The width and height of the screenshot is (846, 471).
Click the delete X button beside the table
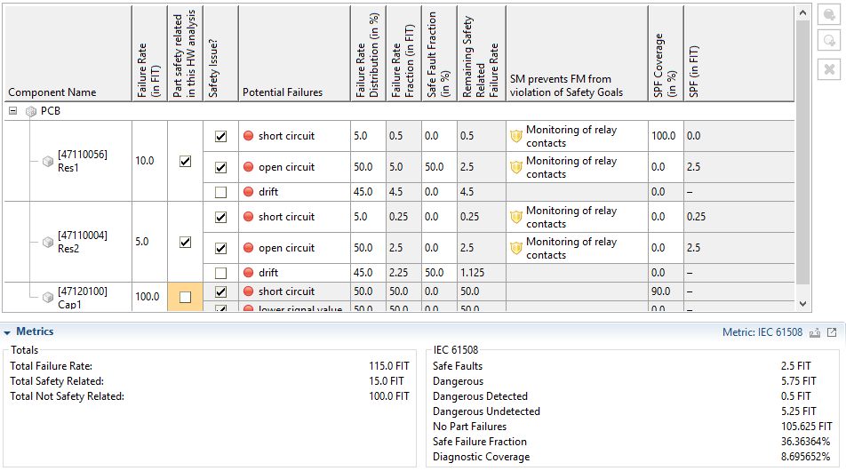[x=828, y=68]
